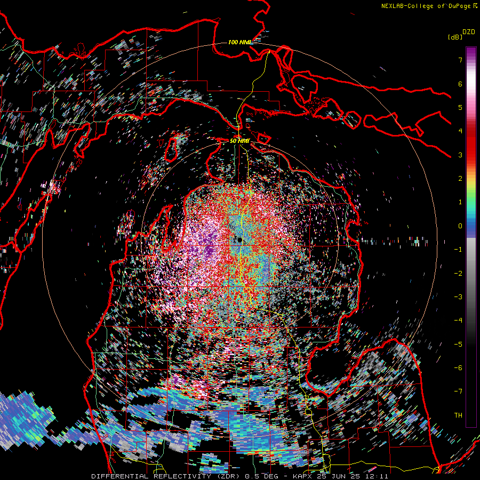Click the TH threshold label on the scale
The image size is (480, 480).
coord(458,415)
